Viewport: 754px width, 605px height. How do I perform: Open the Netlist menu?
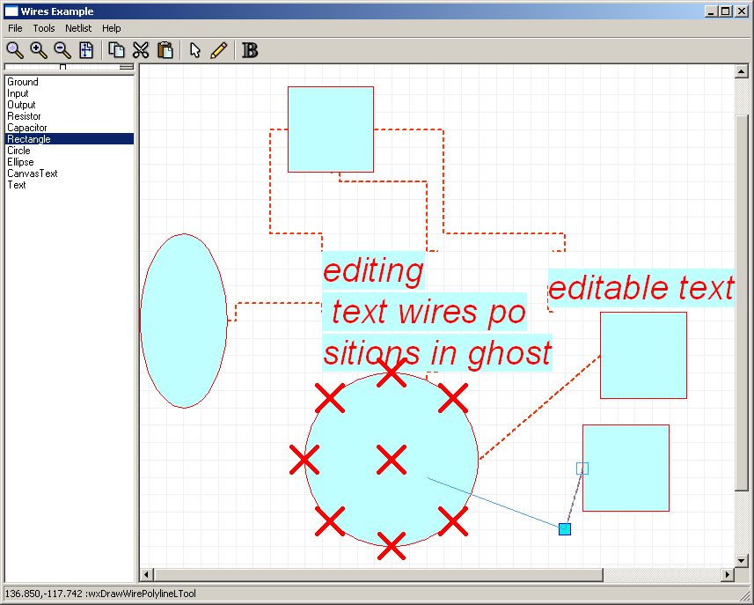78,28
